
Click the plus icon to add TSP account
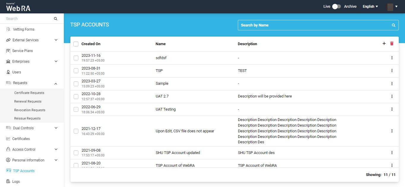pos(384,44)
